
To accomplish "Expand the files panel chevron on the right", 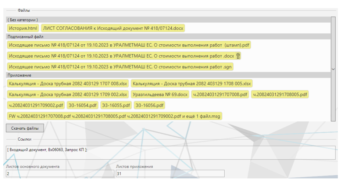I will tap(333, 69).
